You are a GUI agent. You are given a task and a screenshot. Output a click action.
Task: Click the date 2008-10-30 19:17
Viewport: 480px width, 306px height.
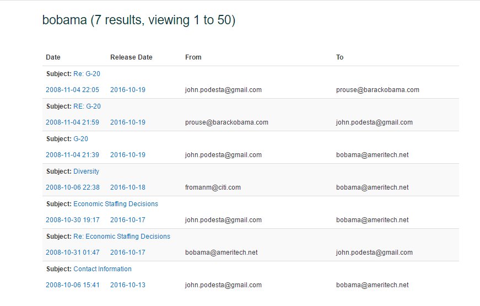(x=73, y=219)
